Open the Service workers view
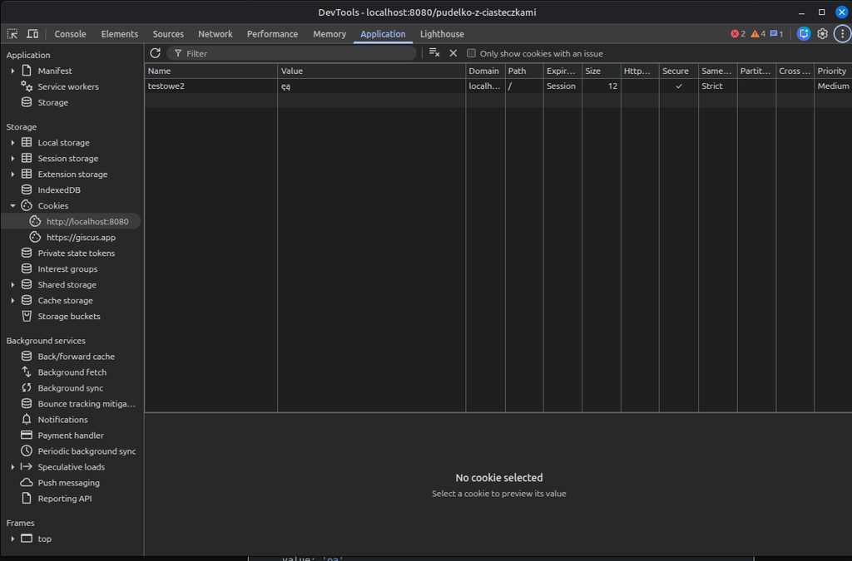Screen dimensions: 852x561 pos(68,86)
